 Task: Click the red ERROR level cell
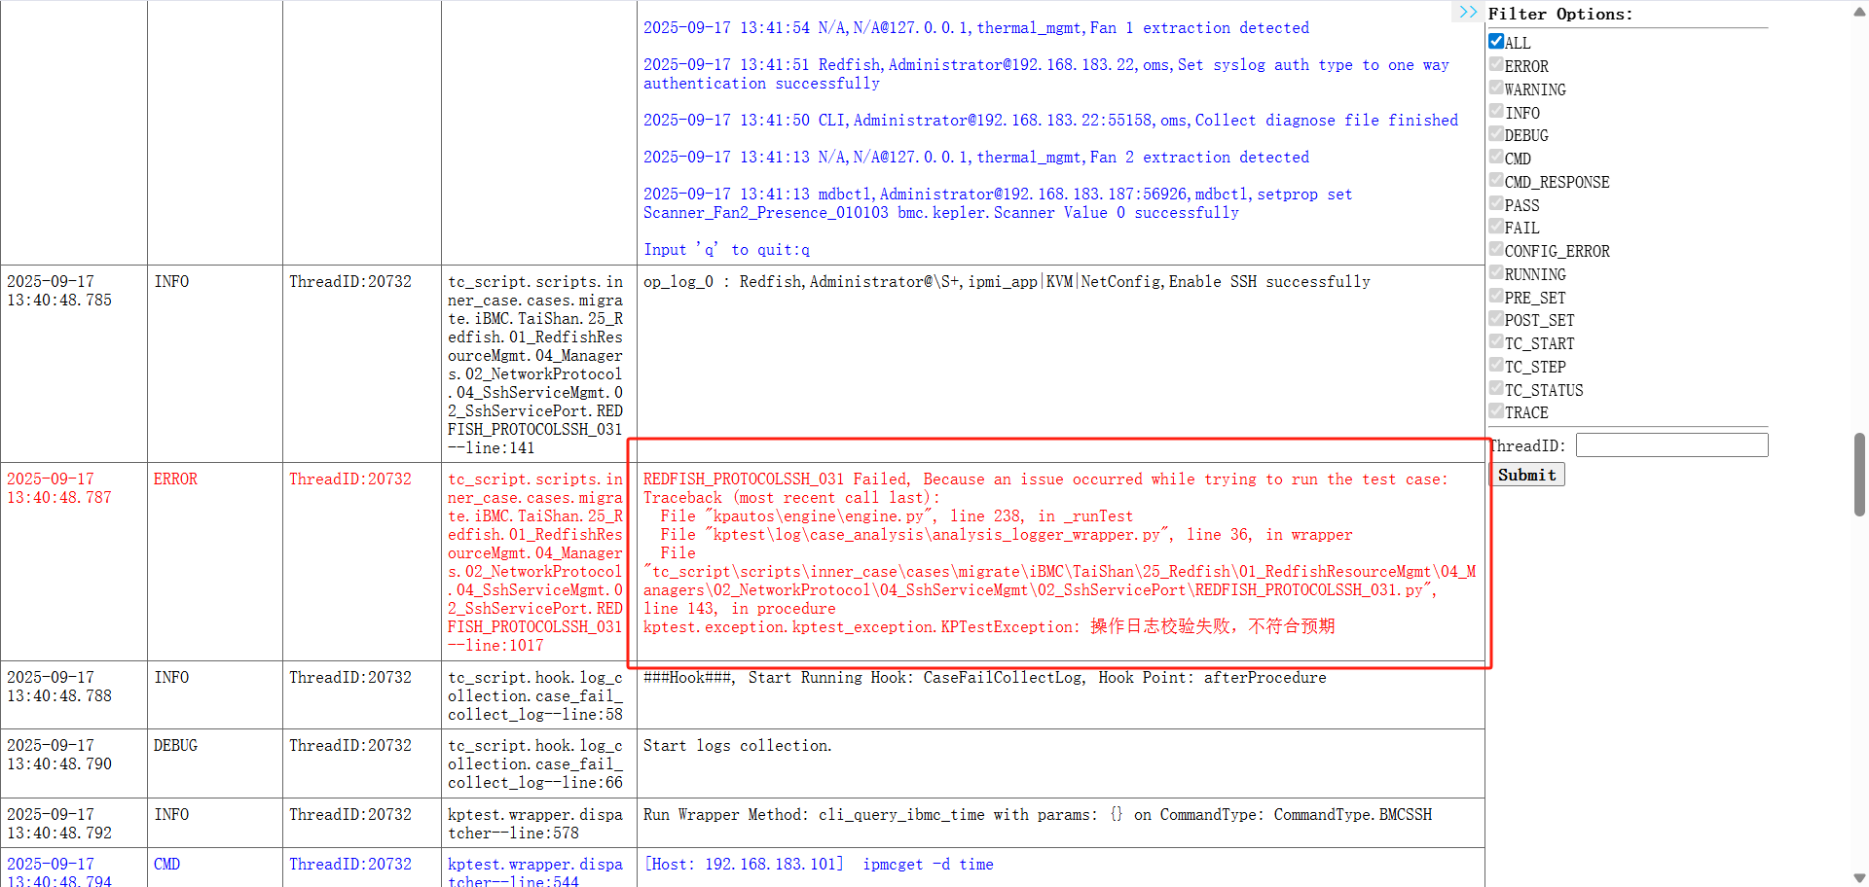coord(175,479)
